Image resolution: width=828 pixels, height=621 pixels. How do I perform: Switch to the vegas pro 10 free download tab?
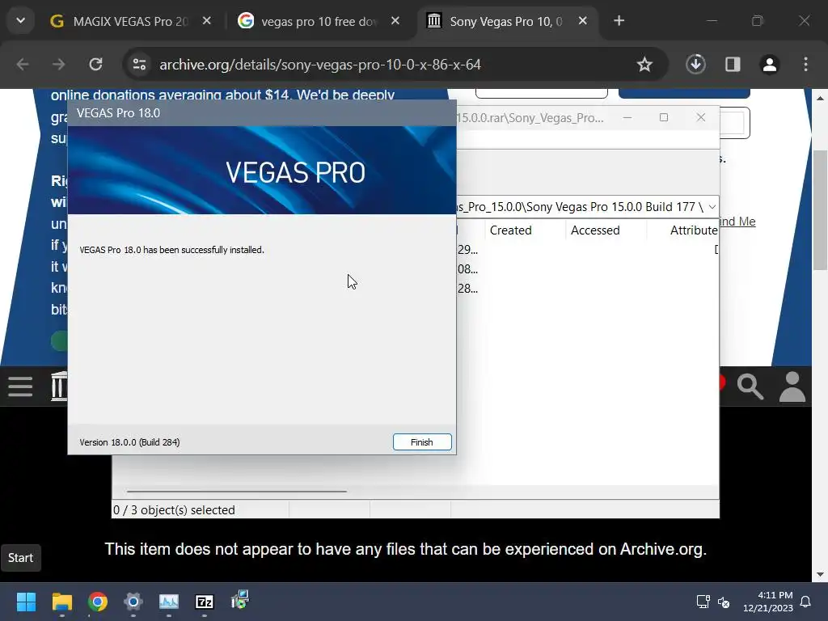click(319, 21)
